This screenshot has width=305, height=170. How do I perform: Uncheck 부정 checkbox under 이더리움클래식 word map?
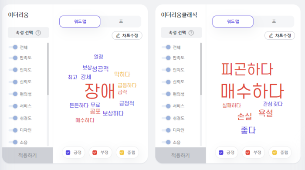(247, 153)
